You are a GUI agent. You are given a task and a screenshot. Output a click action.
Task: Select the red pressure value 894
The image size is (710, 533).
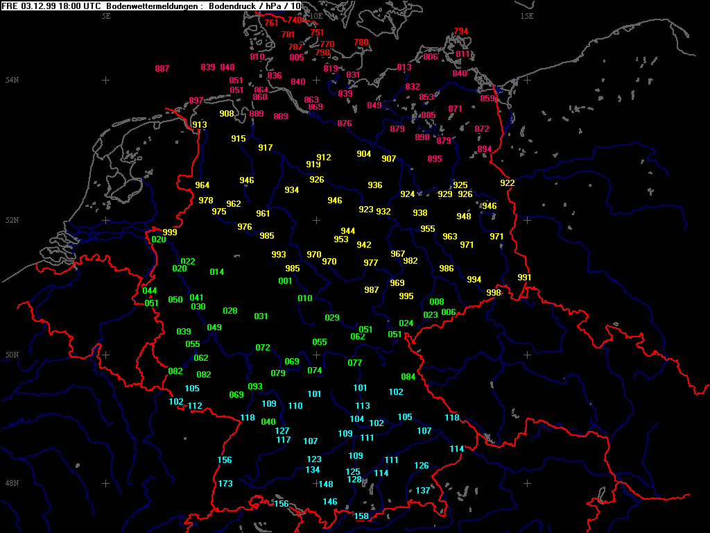click(x=485, y=149)
